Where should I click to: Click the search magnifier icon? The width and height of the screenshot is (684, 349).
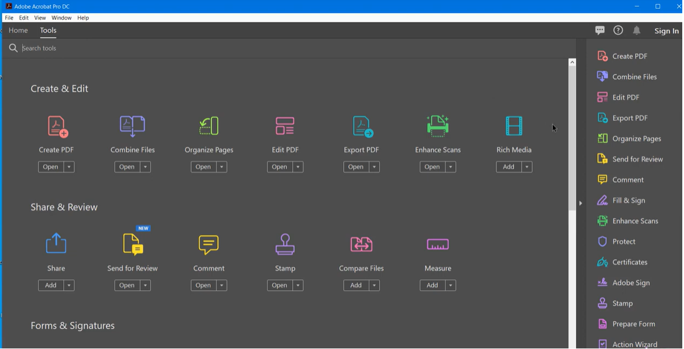(x=13, y=48)
